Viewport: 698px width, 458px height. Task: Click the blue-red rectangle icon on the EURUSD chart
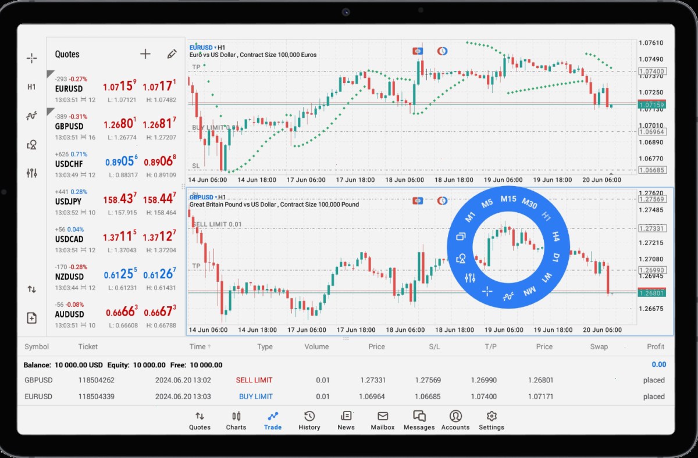[418, 51]
